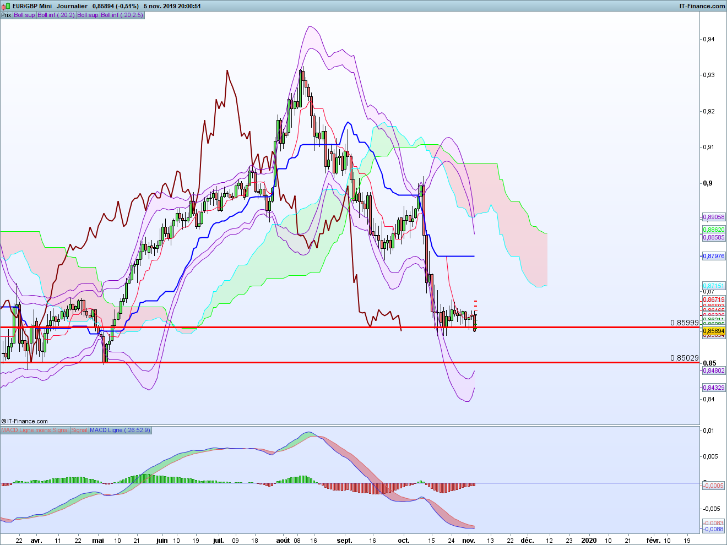
Task: Select 'MACD Ligne ( 26 52 9)' label
Action: [x=120, y=430]
